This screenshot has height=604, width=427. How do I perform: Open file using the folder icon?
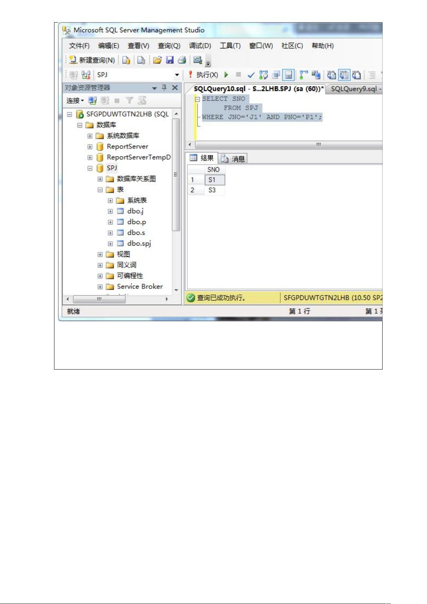(x=157, y=60)
